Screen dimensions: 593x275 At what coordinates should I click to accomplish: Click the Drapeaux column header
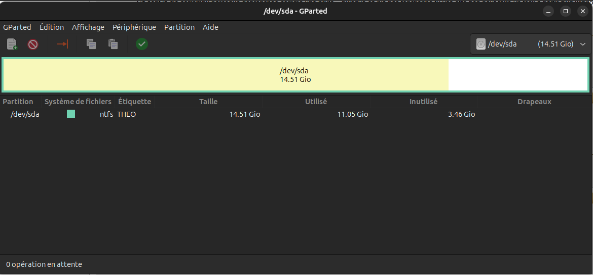click(x=534, y=102)
